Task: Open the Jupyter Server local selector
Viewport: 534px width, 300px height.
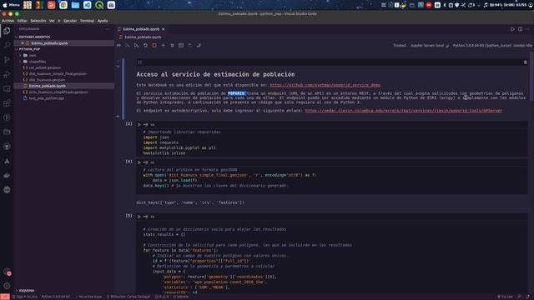Action: click(x=429, y=46)
